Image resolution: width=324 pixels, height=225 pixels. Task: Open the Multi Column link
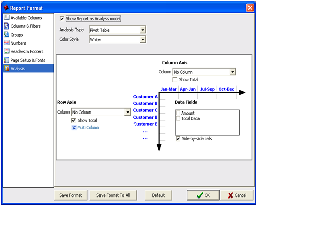pyautogui.click(x=88, y=128)
